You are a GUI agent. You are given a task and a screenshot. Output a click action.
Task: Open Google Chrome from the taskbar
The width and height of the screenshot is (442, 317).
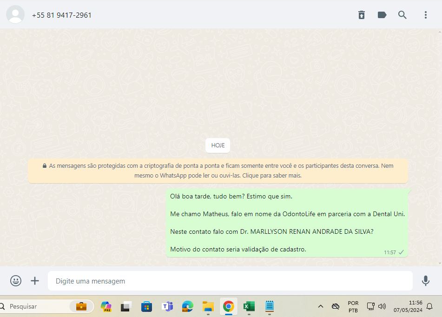tap(228, 306)
